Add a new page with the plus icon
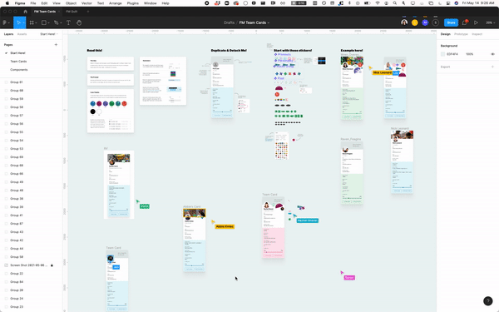This screenshot has width=499, height=312. (56, 45)
